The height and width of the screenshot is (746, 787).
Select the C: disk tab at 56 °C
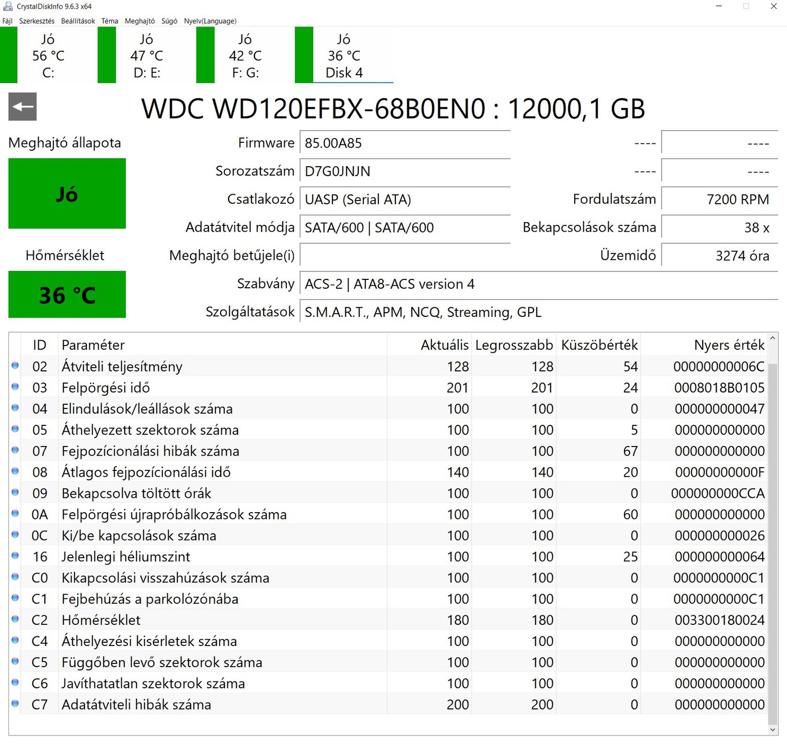pos(48,56)
